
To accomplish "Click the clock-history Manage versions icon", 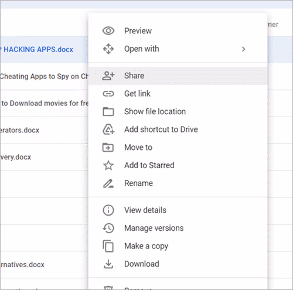I will (x=108, y=228).
